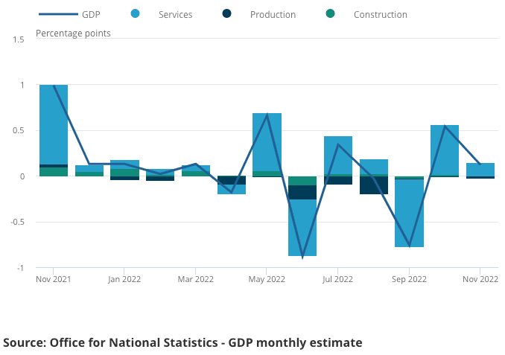Select the green Construction segment in Nov 2021

click(x=54, y=172)
